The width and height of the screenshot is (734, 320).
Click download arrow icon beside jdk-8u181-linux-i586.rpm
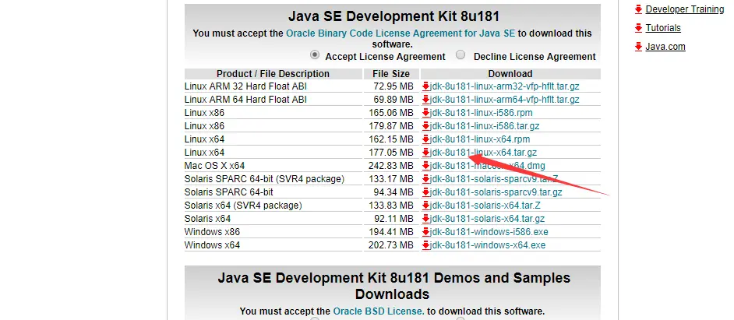point(425,113)
